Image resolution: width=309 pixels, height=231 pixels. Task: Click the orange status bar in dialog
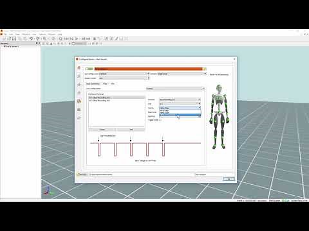[148, 69]
